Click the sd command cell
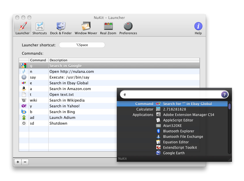The height and width of the screenshot is (181, 244). (x=39, y=123)
